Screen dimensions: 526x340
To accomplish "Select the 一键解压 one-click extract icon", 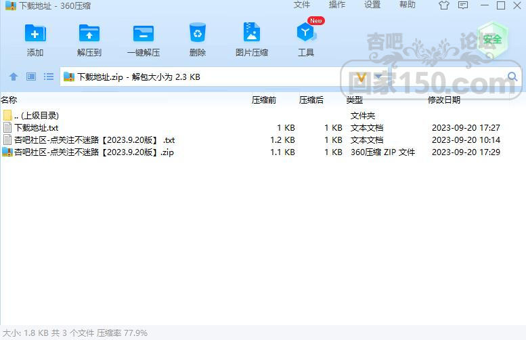I will click(144, 39).
